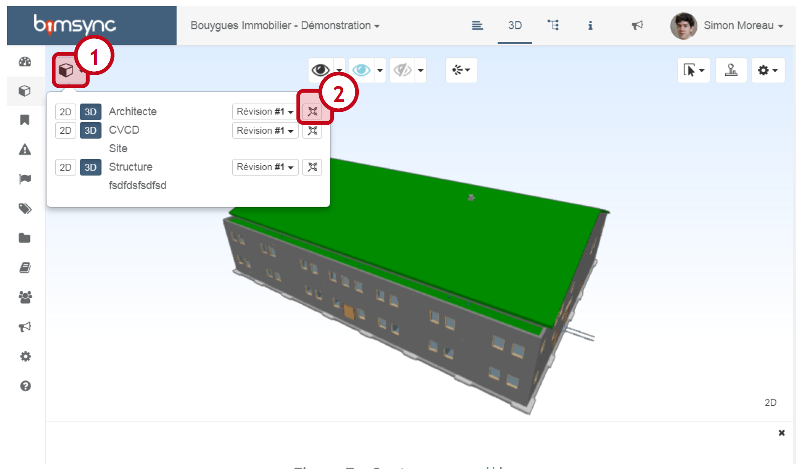This screenshot has height=469, width=802.
Task: Click the crossed-out eye hide icon
Action: click(x=403, y=70)
